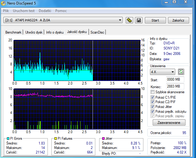
Task: Enable Szybkie skanowanie checkbox
Action: [x=152, y=92]
